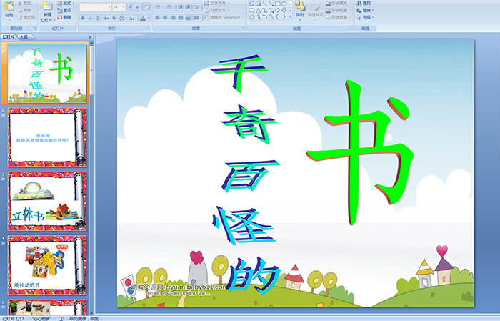Open the Line Spacing dropdown
Screen dimensions: 500x321
click(x=198, y=6)
